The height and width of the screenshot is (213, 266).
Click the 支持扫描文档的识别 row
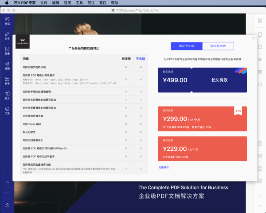(x=84, y=67)
